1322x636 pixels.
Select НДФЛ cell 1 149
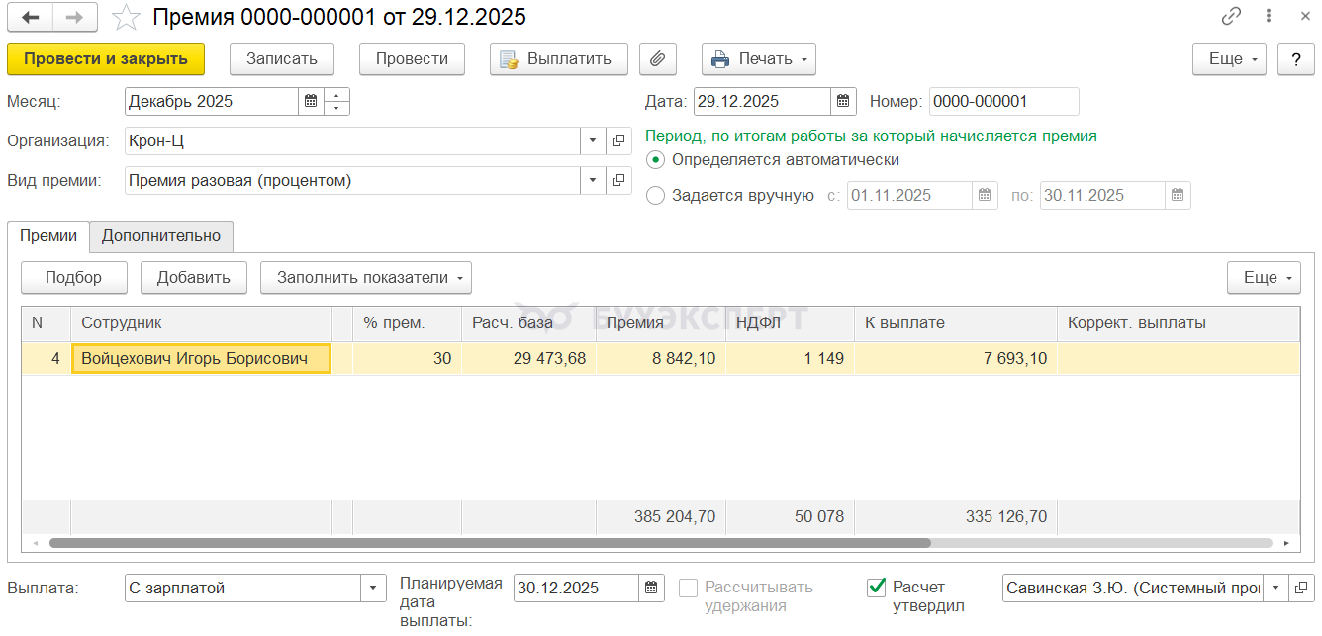coord(790,358)
